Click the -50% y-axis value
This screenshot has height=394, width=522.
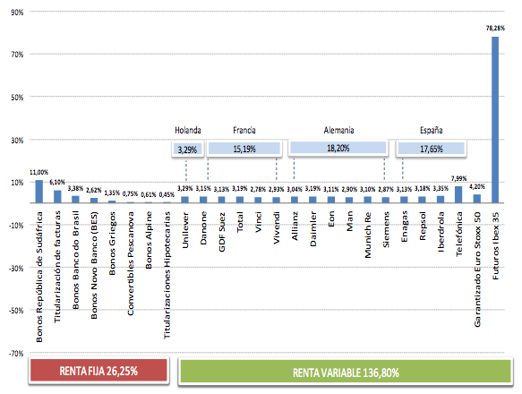[x=16, y=311]
